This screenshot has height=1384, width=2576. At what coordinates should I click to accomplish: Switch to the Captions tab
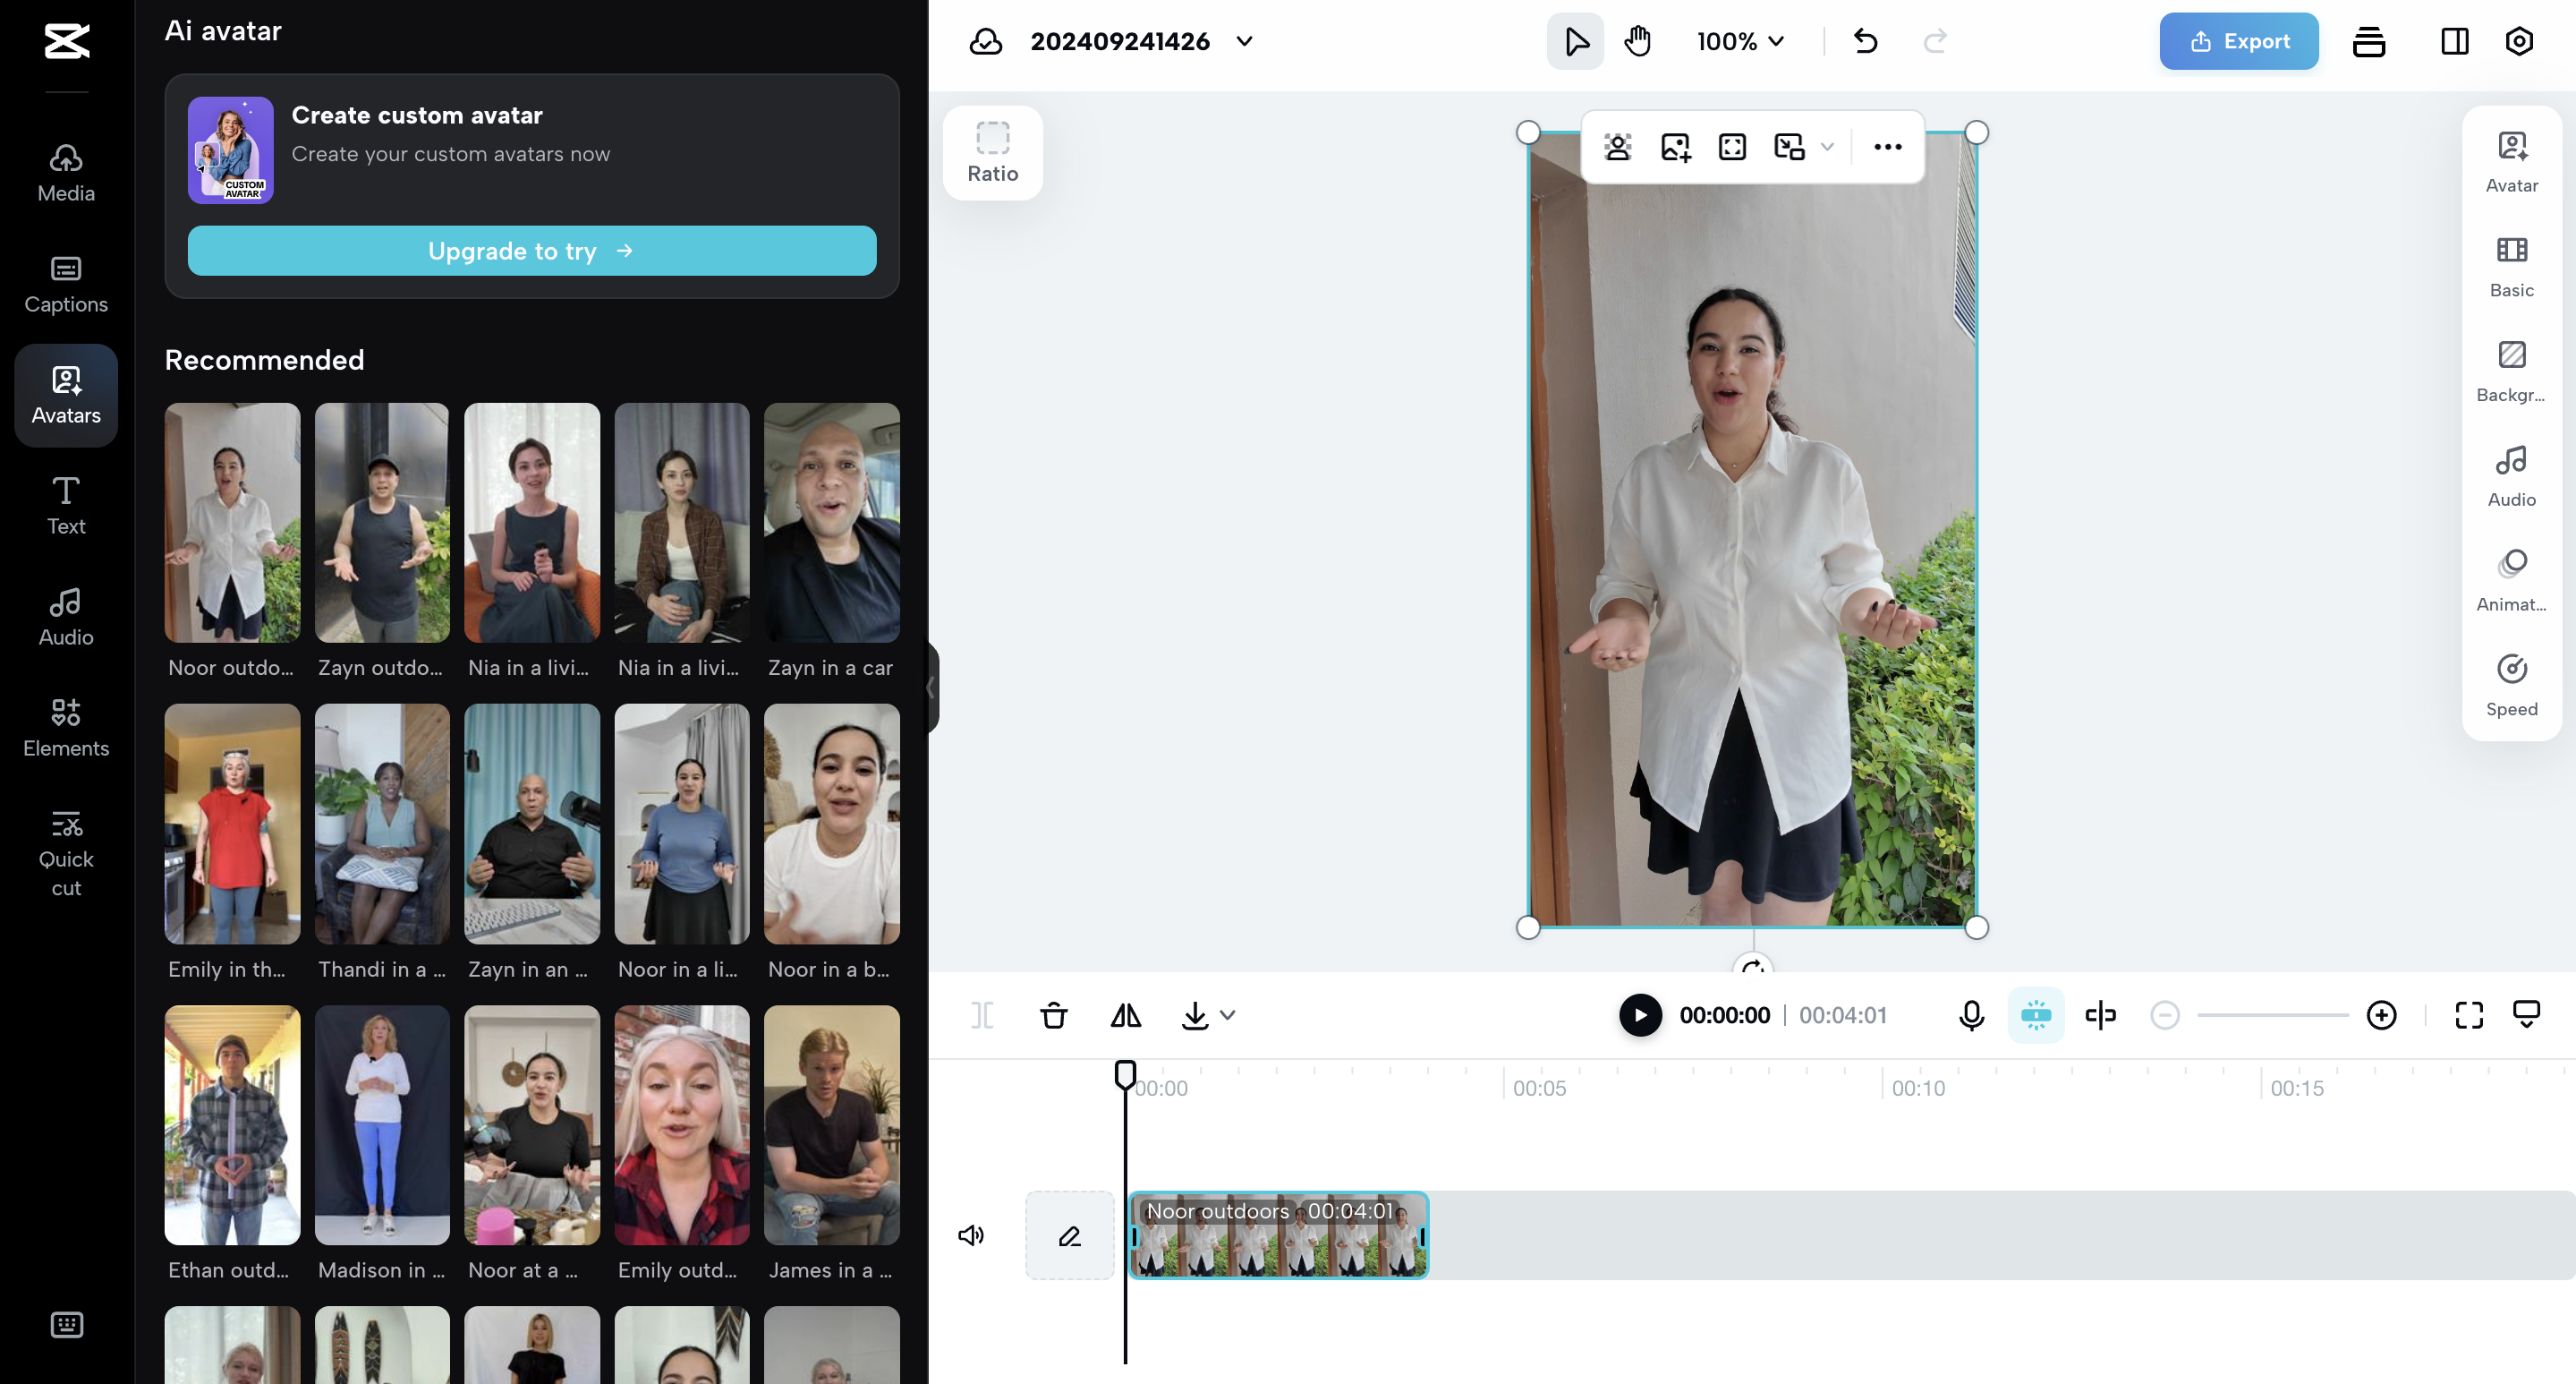pyautogui.click(x=66, y=284)
